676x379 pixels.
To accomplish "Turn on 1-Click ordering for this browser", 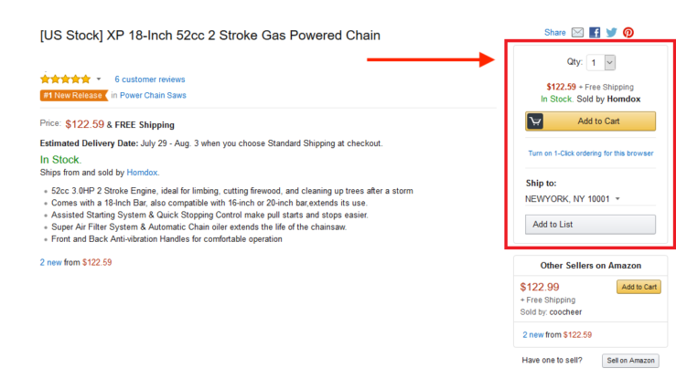I will tap(591, 153).
